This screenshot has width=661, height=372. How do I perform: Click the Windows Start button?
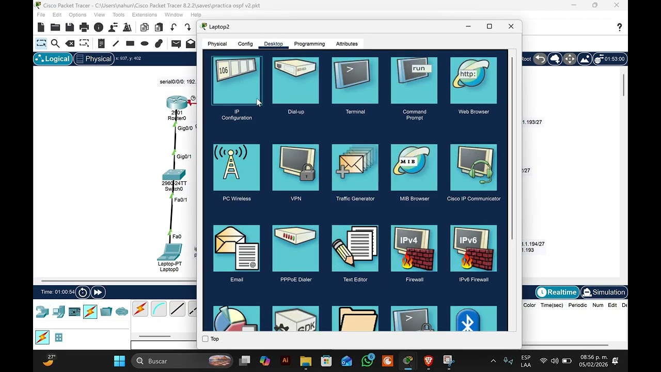[x=119, y=361]
